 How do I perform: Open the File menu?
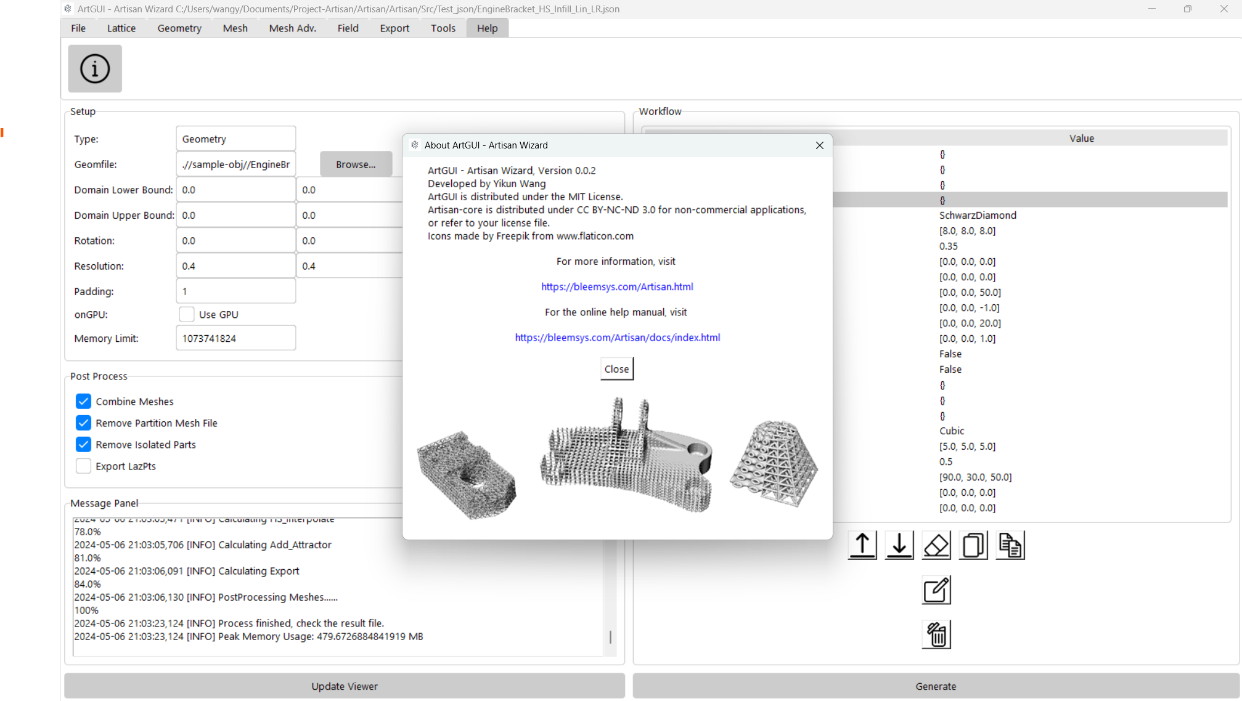pyautogui.click(x=78, y=28)
